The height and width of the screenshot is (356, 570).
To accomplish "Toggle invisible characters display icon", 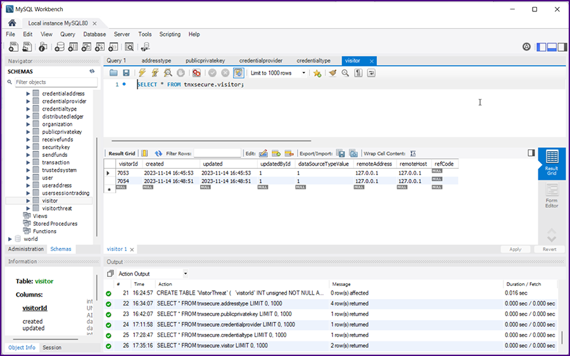I will pos(358,73).
